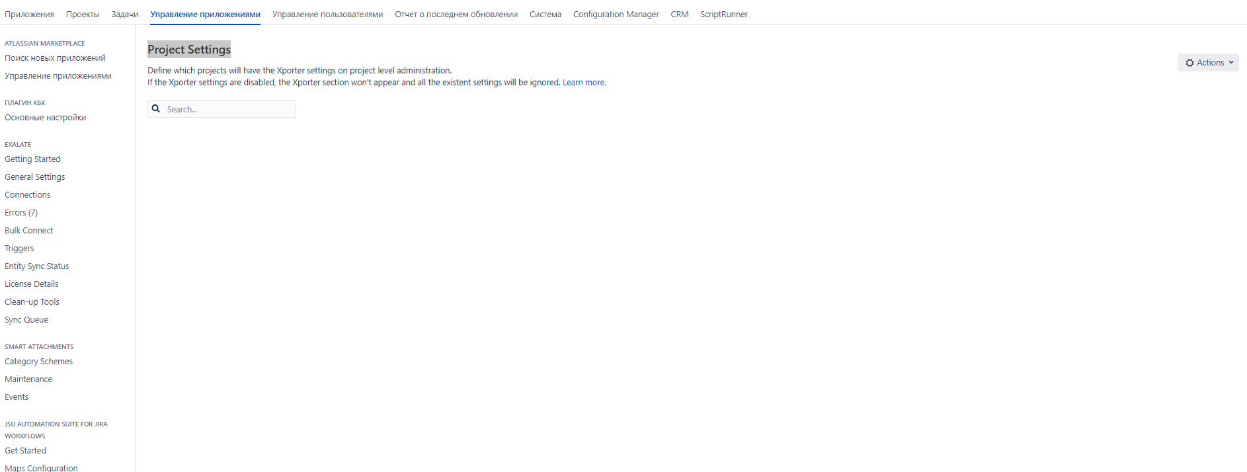
Task: Open the Sync Queue link
Action: pos(26,320)
